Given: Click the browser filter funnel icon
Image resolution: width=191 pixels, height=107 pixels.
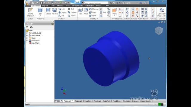Looking at the screenshot, I should tap(27, 27).
